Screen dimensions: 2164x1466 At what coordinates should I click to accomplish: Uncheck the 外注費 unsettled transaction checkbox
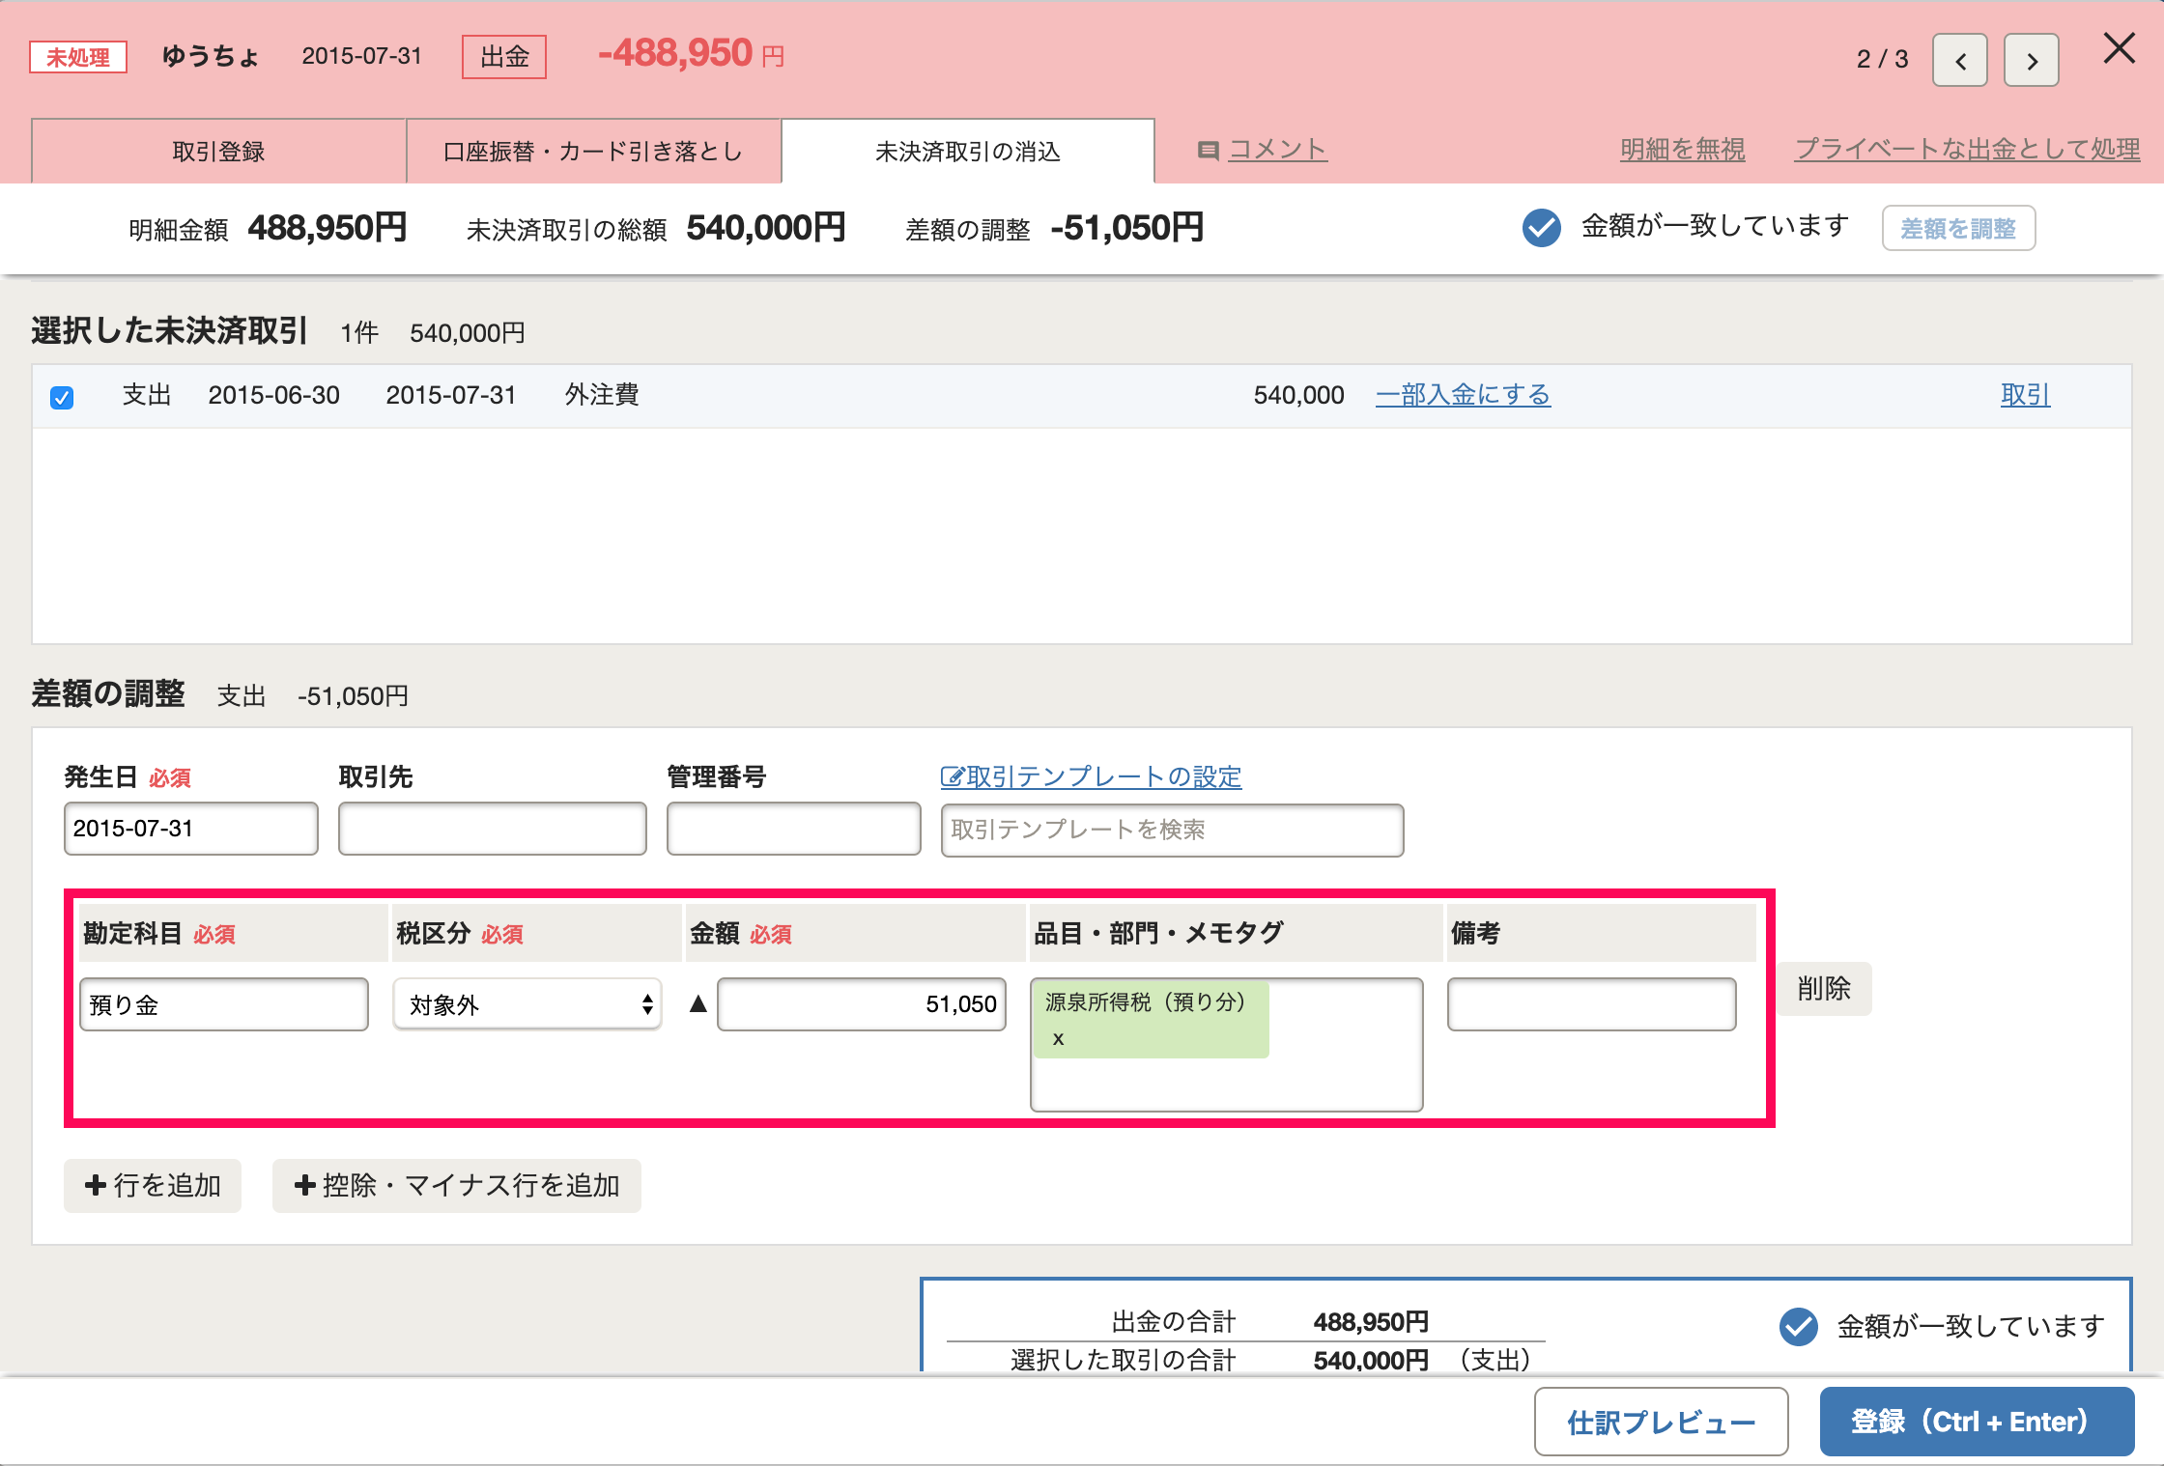62,397
